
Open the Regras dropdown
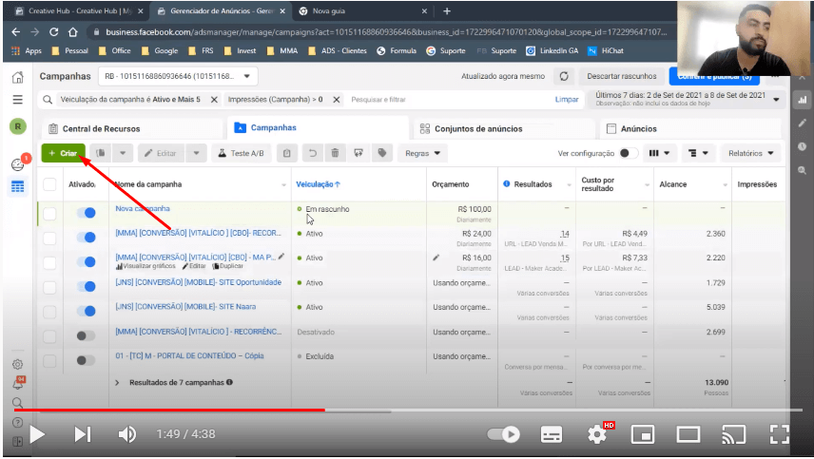click(422, 153)
